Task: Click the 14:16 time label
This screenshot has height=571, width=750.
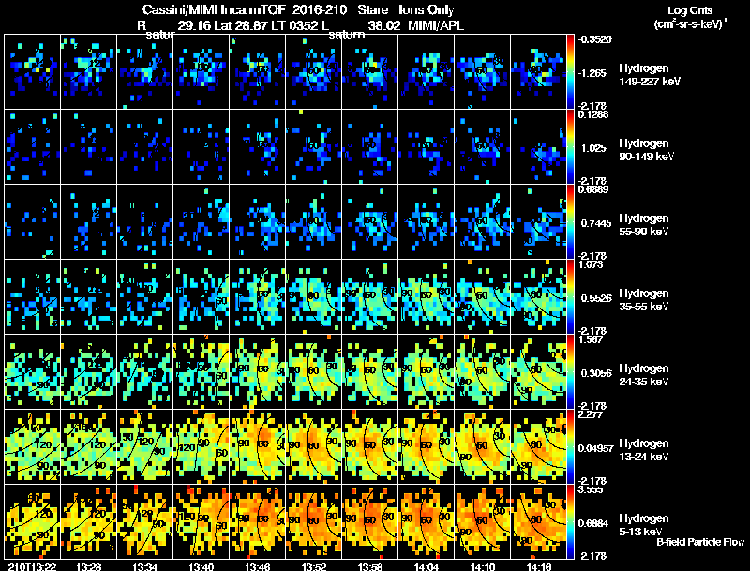Action: tap(538, 566)
